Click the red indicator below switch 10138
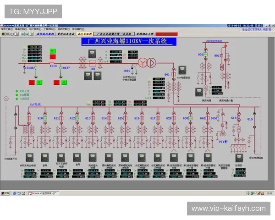 [32, 82]
